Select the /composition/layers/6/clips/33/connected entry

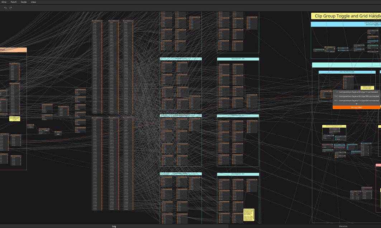click(358, 96)
